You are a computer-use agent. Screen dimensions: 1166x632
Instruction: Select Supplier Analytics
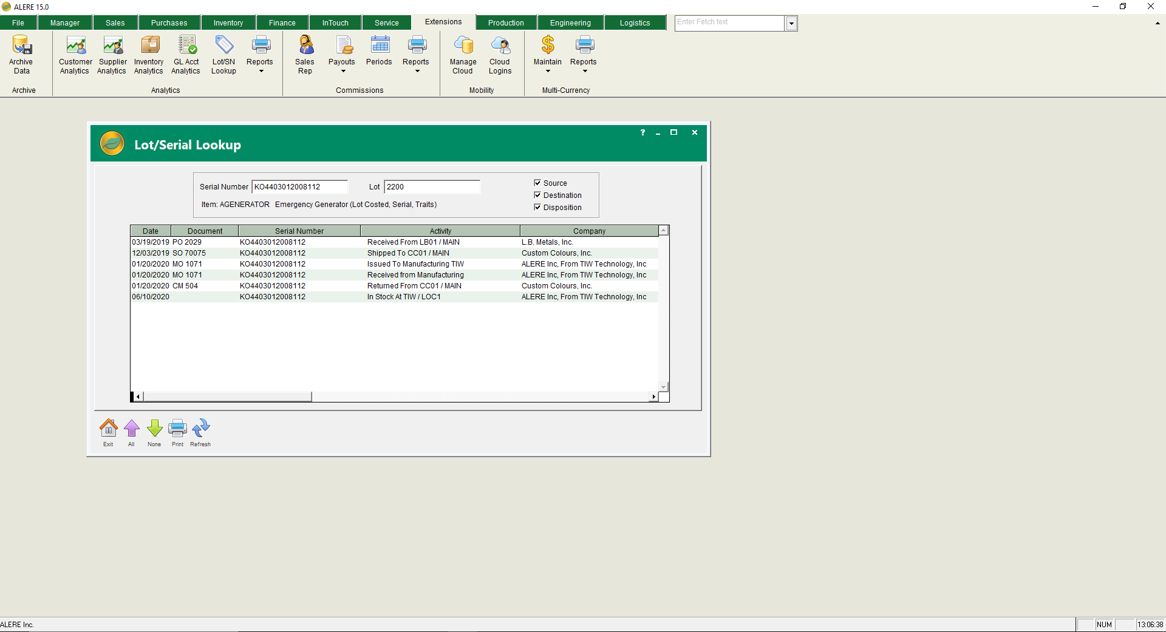pos(112,55)
